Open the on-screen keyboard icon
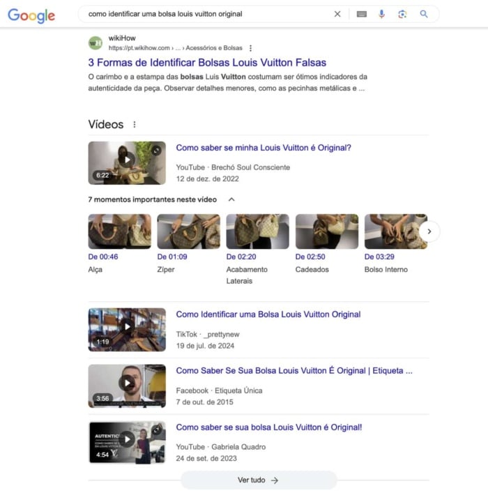This screenshot has width=488, height=502. coord(362,14)
